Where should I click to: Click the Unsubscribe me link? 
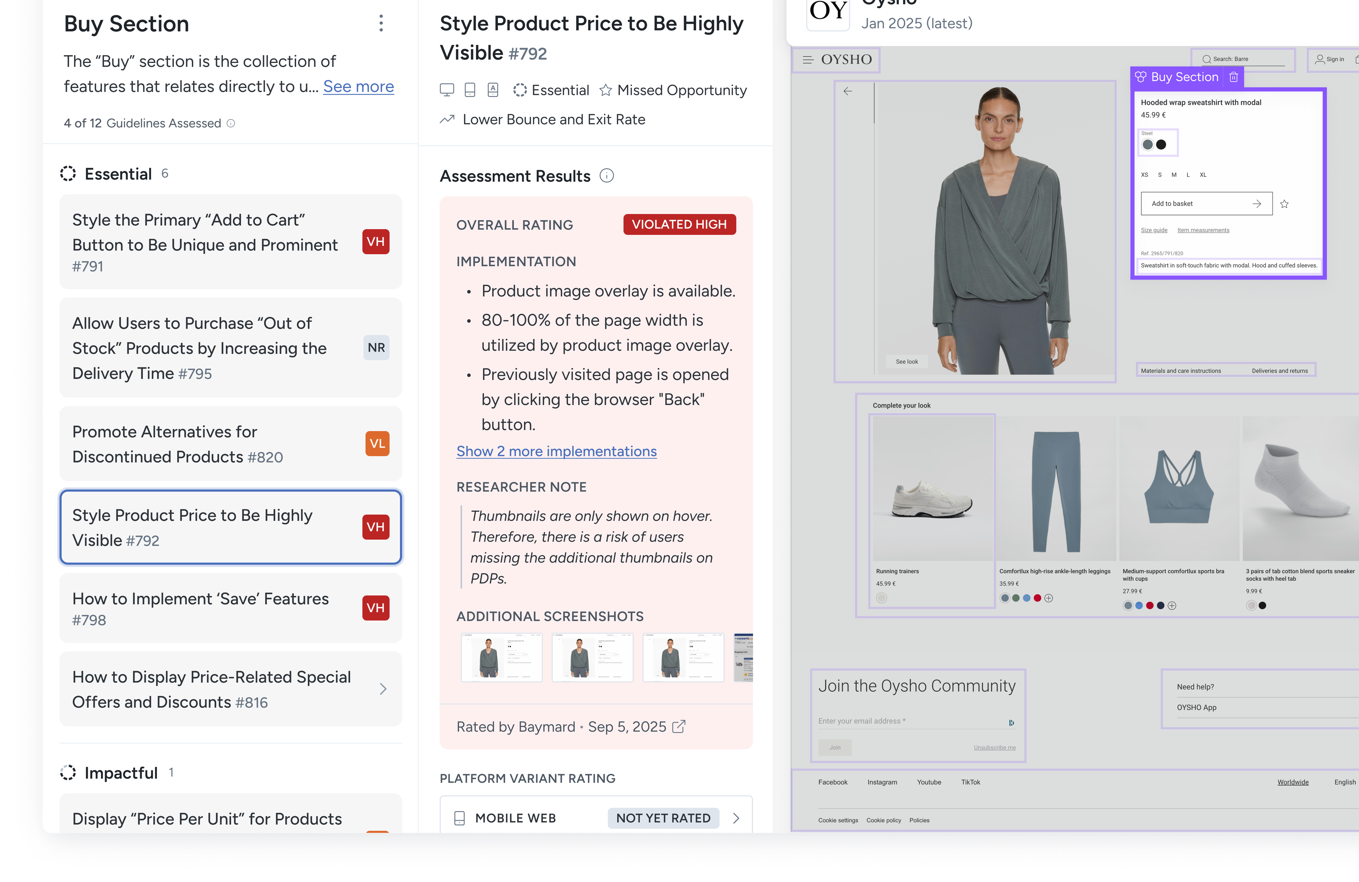(x=994, y=747)
